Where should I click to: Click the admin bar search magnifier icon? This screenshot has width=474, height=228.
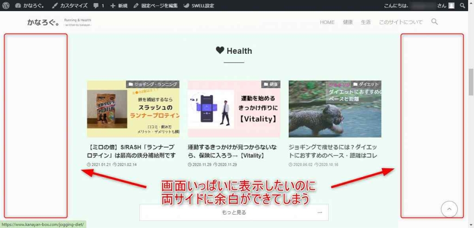pos(463,6)
